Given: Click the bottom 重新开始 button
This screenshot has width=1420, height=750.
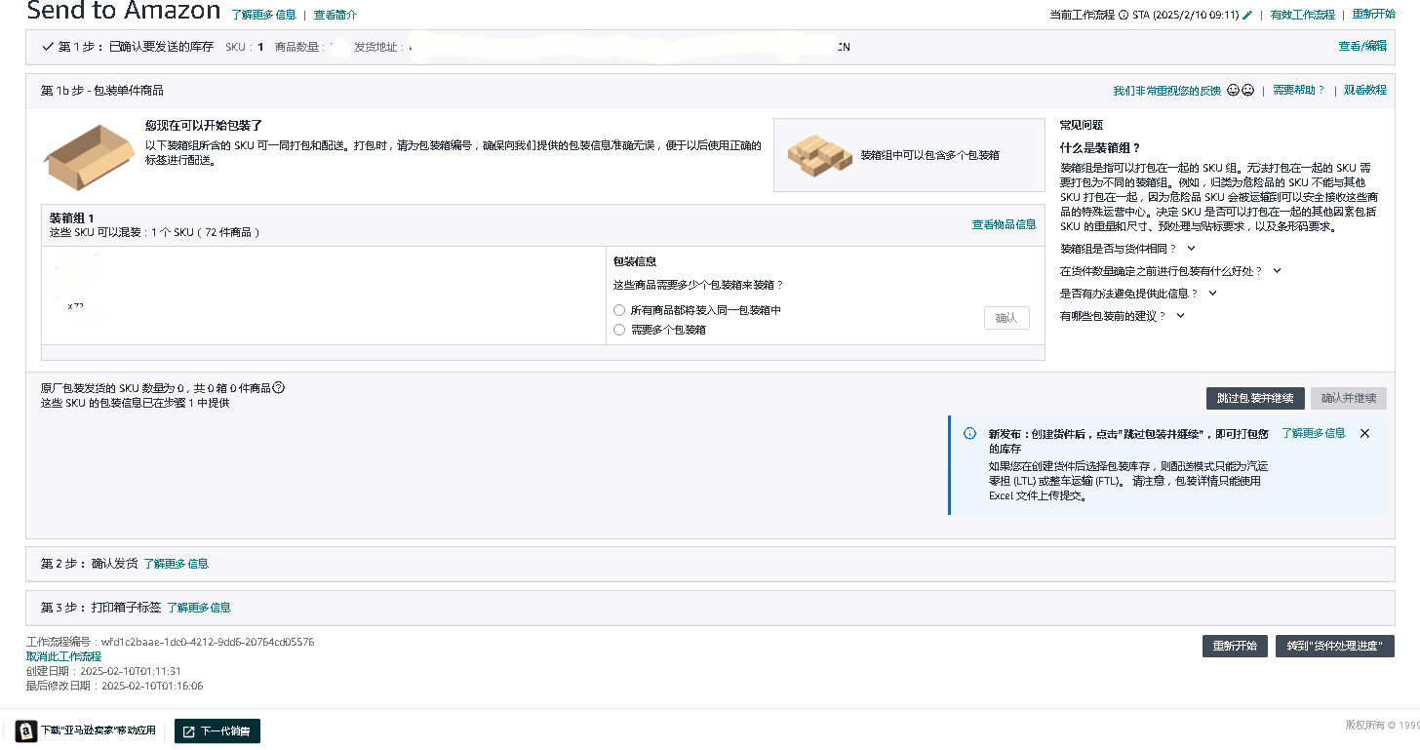Looking at the screenshot, I should point(1235,646).
